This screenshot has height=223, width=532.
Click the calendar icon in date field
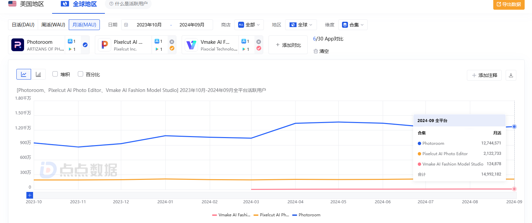[126, 25]
